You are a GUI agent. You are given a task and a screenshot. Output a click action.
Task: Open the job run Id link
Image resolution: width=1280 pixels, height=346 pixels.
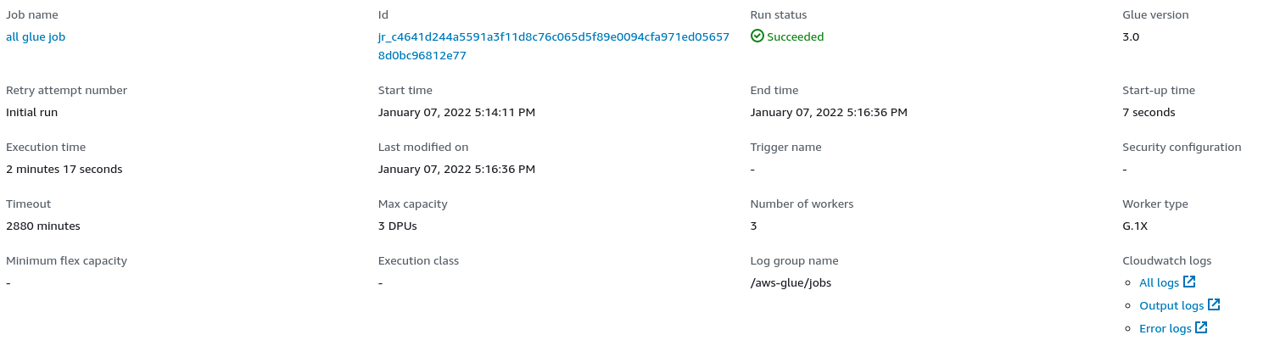click(x=553, y=47)
